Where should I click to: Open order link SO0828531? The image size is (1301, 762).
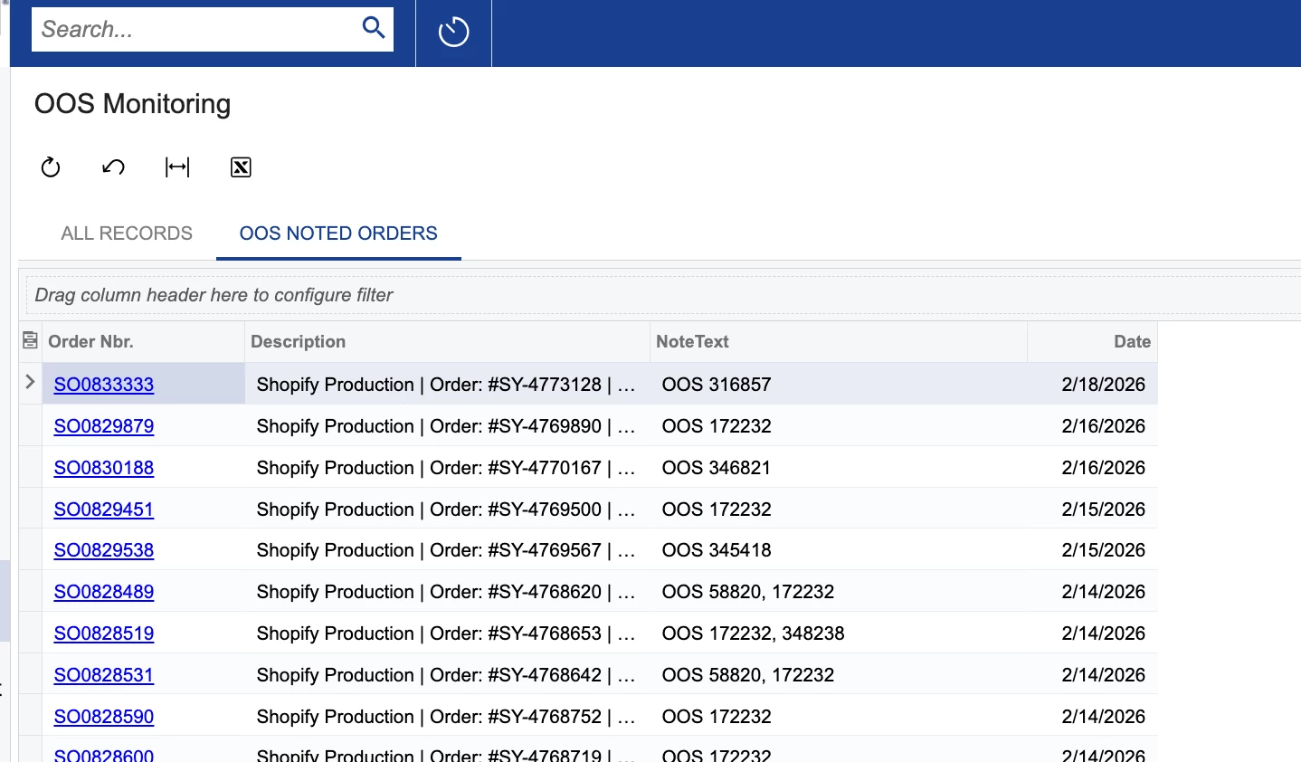point(104,675)
